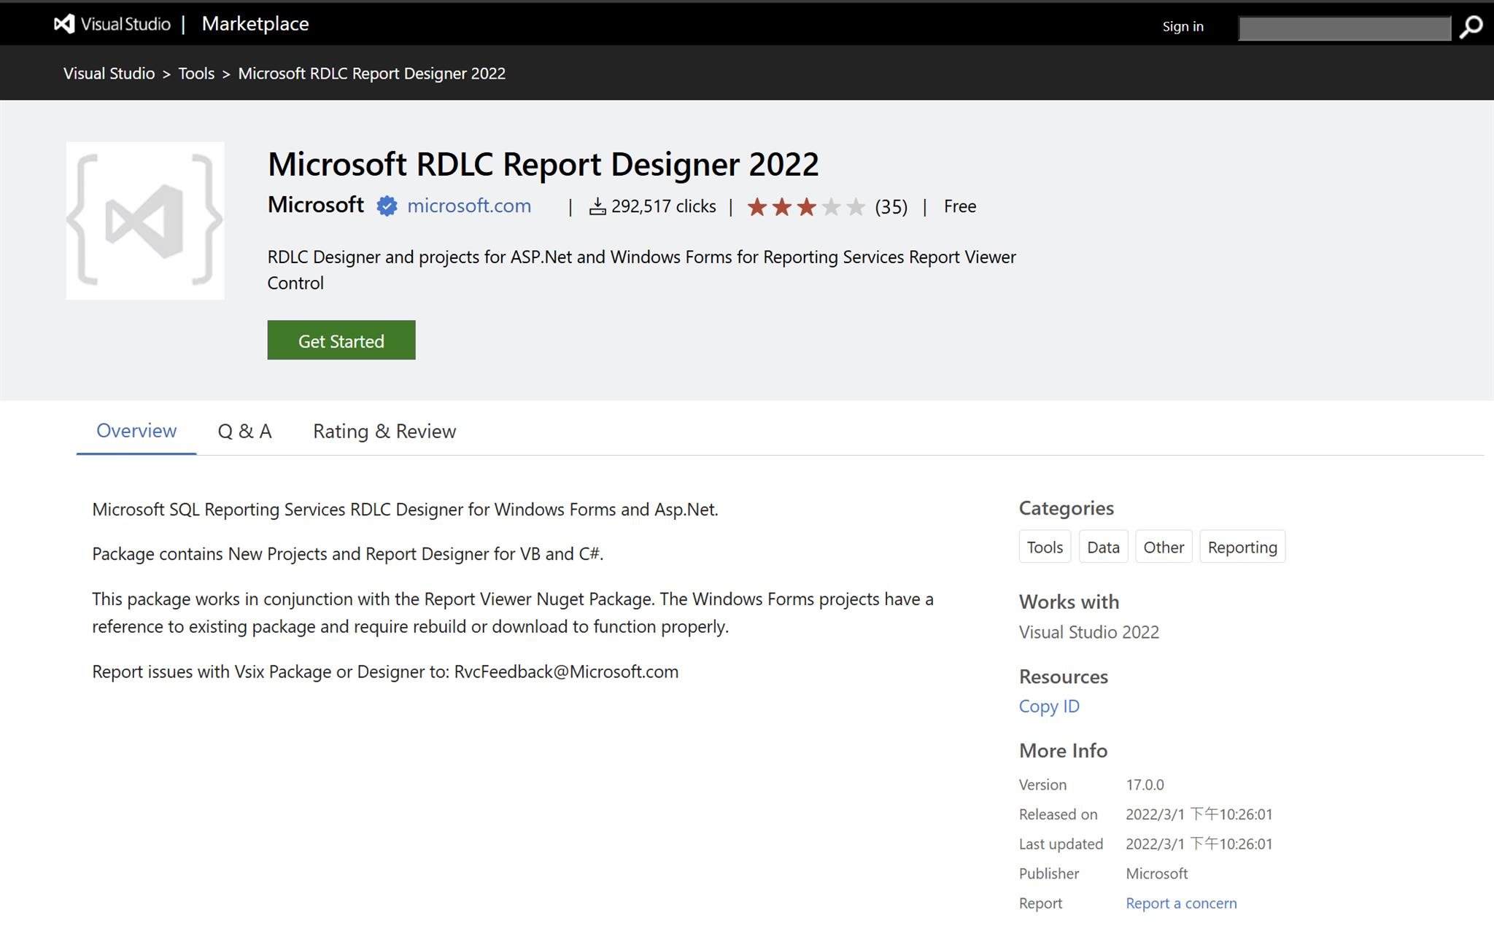Click the extension title heading

coord(543,164)
